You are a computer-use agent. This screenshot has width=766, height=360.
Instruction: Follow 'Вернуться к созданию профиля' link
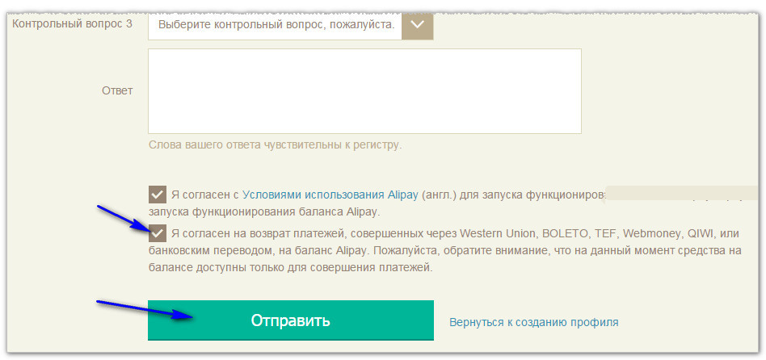pos(533,322)
